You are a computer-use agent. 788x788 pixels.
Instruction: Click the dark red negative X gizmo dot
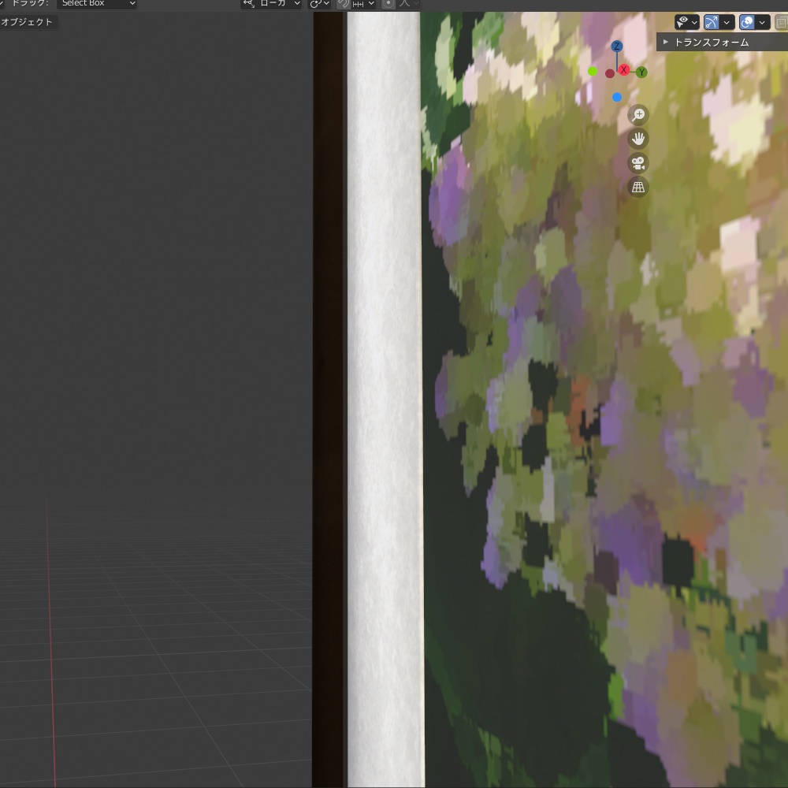(610, 74)
